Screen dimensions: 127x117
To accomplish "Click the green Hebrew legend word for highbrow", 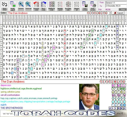I will 119,89.
